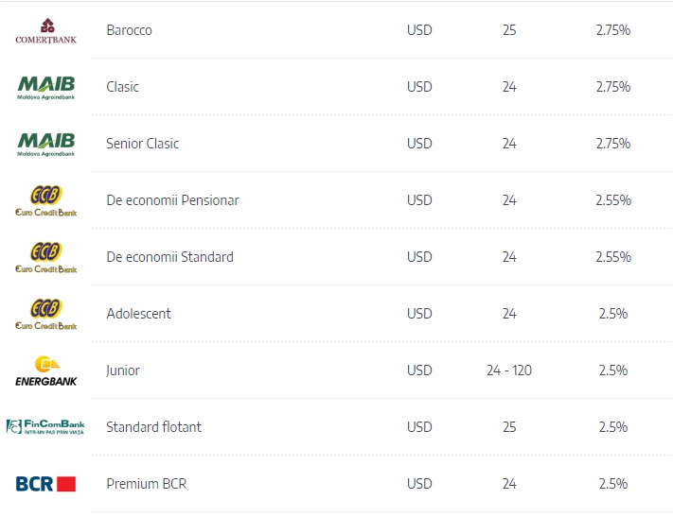The image size is (673, 517).
Task: Open the Premium BCR deposit
Action: pos(147,484)
